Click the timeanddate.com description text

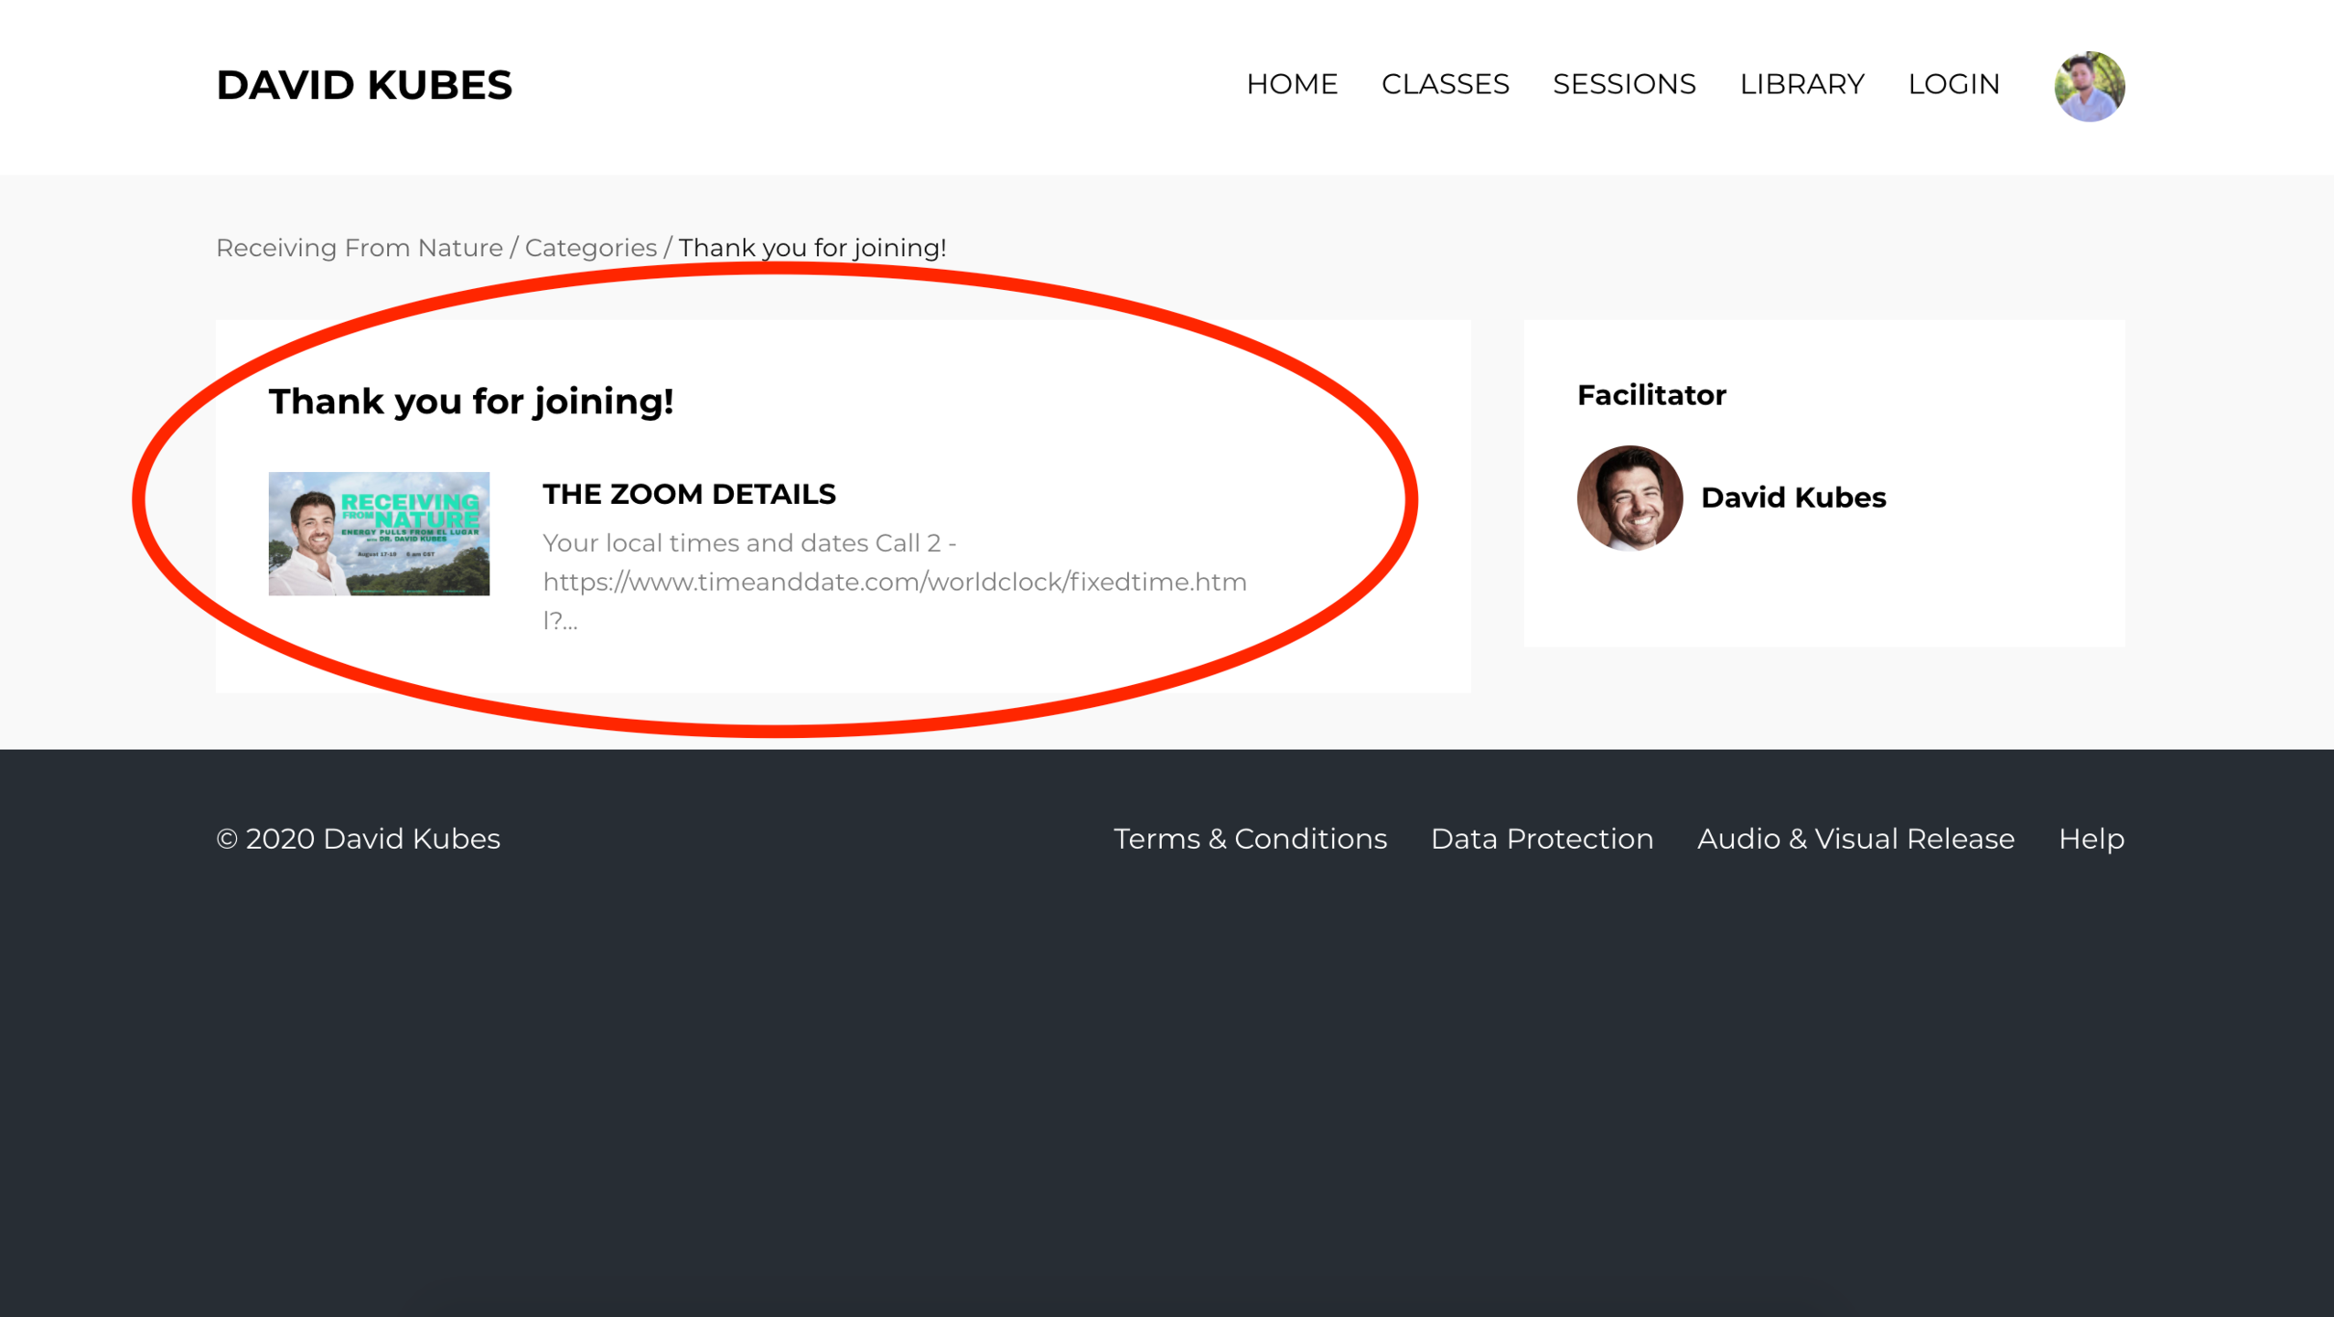pos(894,582)
